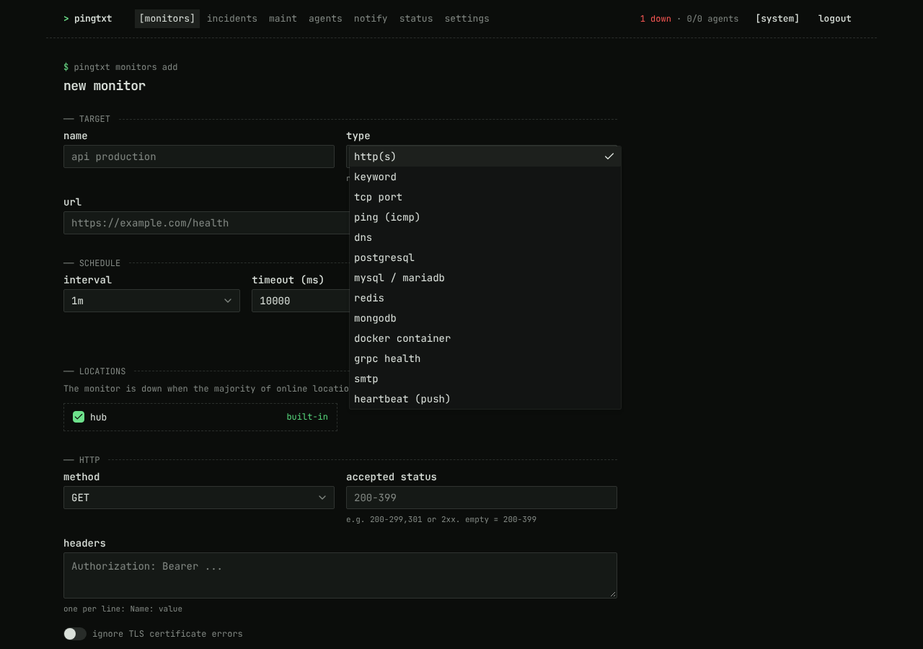
Task: Pick mongodb as the monitor type
Action: [x=485, y=318]
